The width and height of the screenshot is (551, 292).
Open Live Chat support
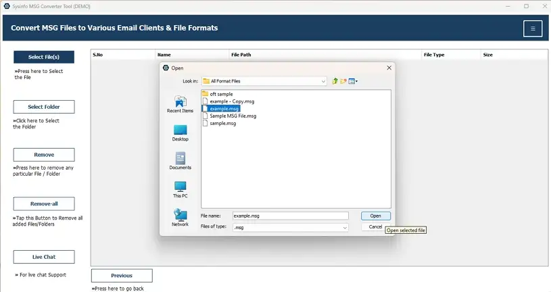pyautogui.click(x=44, y=257)
